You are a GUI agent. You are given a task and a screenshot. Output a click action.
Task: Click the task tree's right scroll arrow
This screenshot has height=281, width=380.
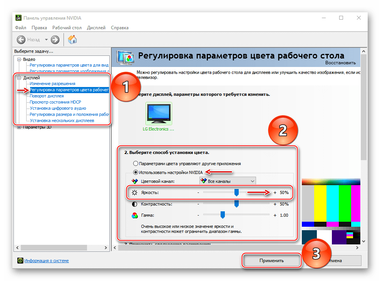[105, 248]
